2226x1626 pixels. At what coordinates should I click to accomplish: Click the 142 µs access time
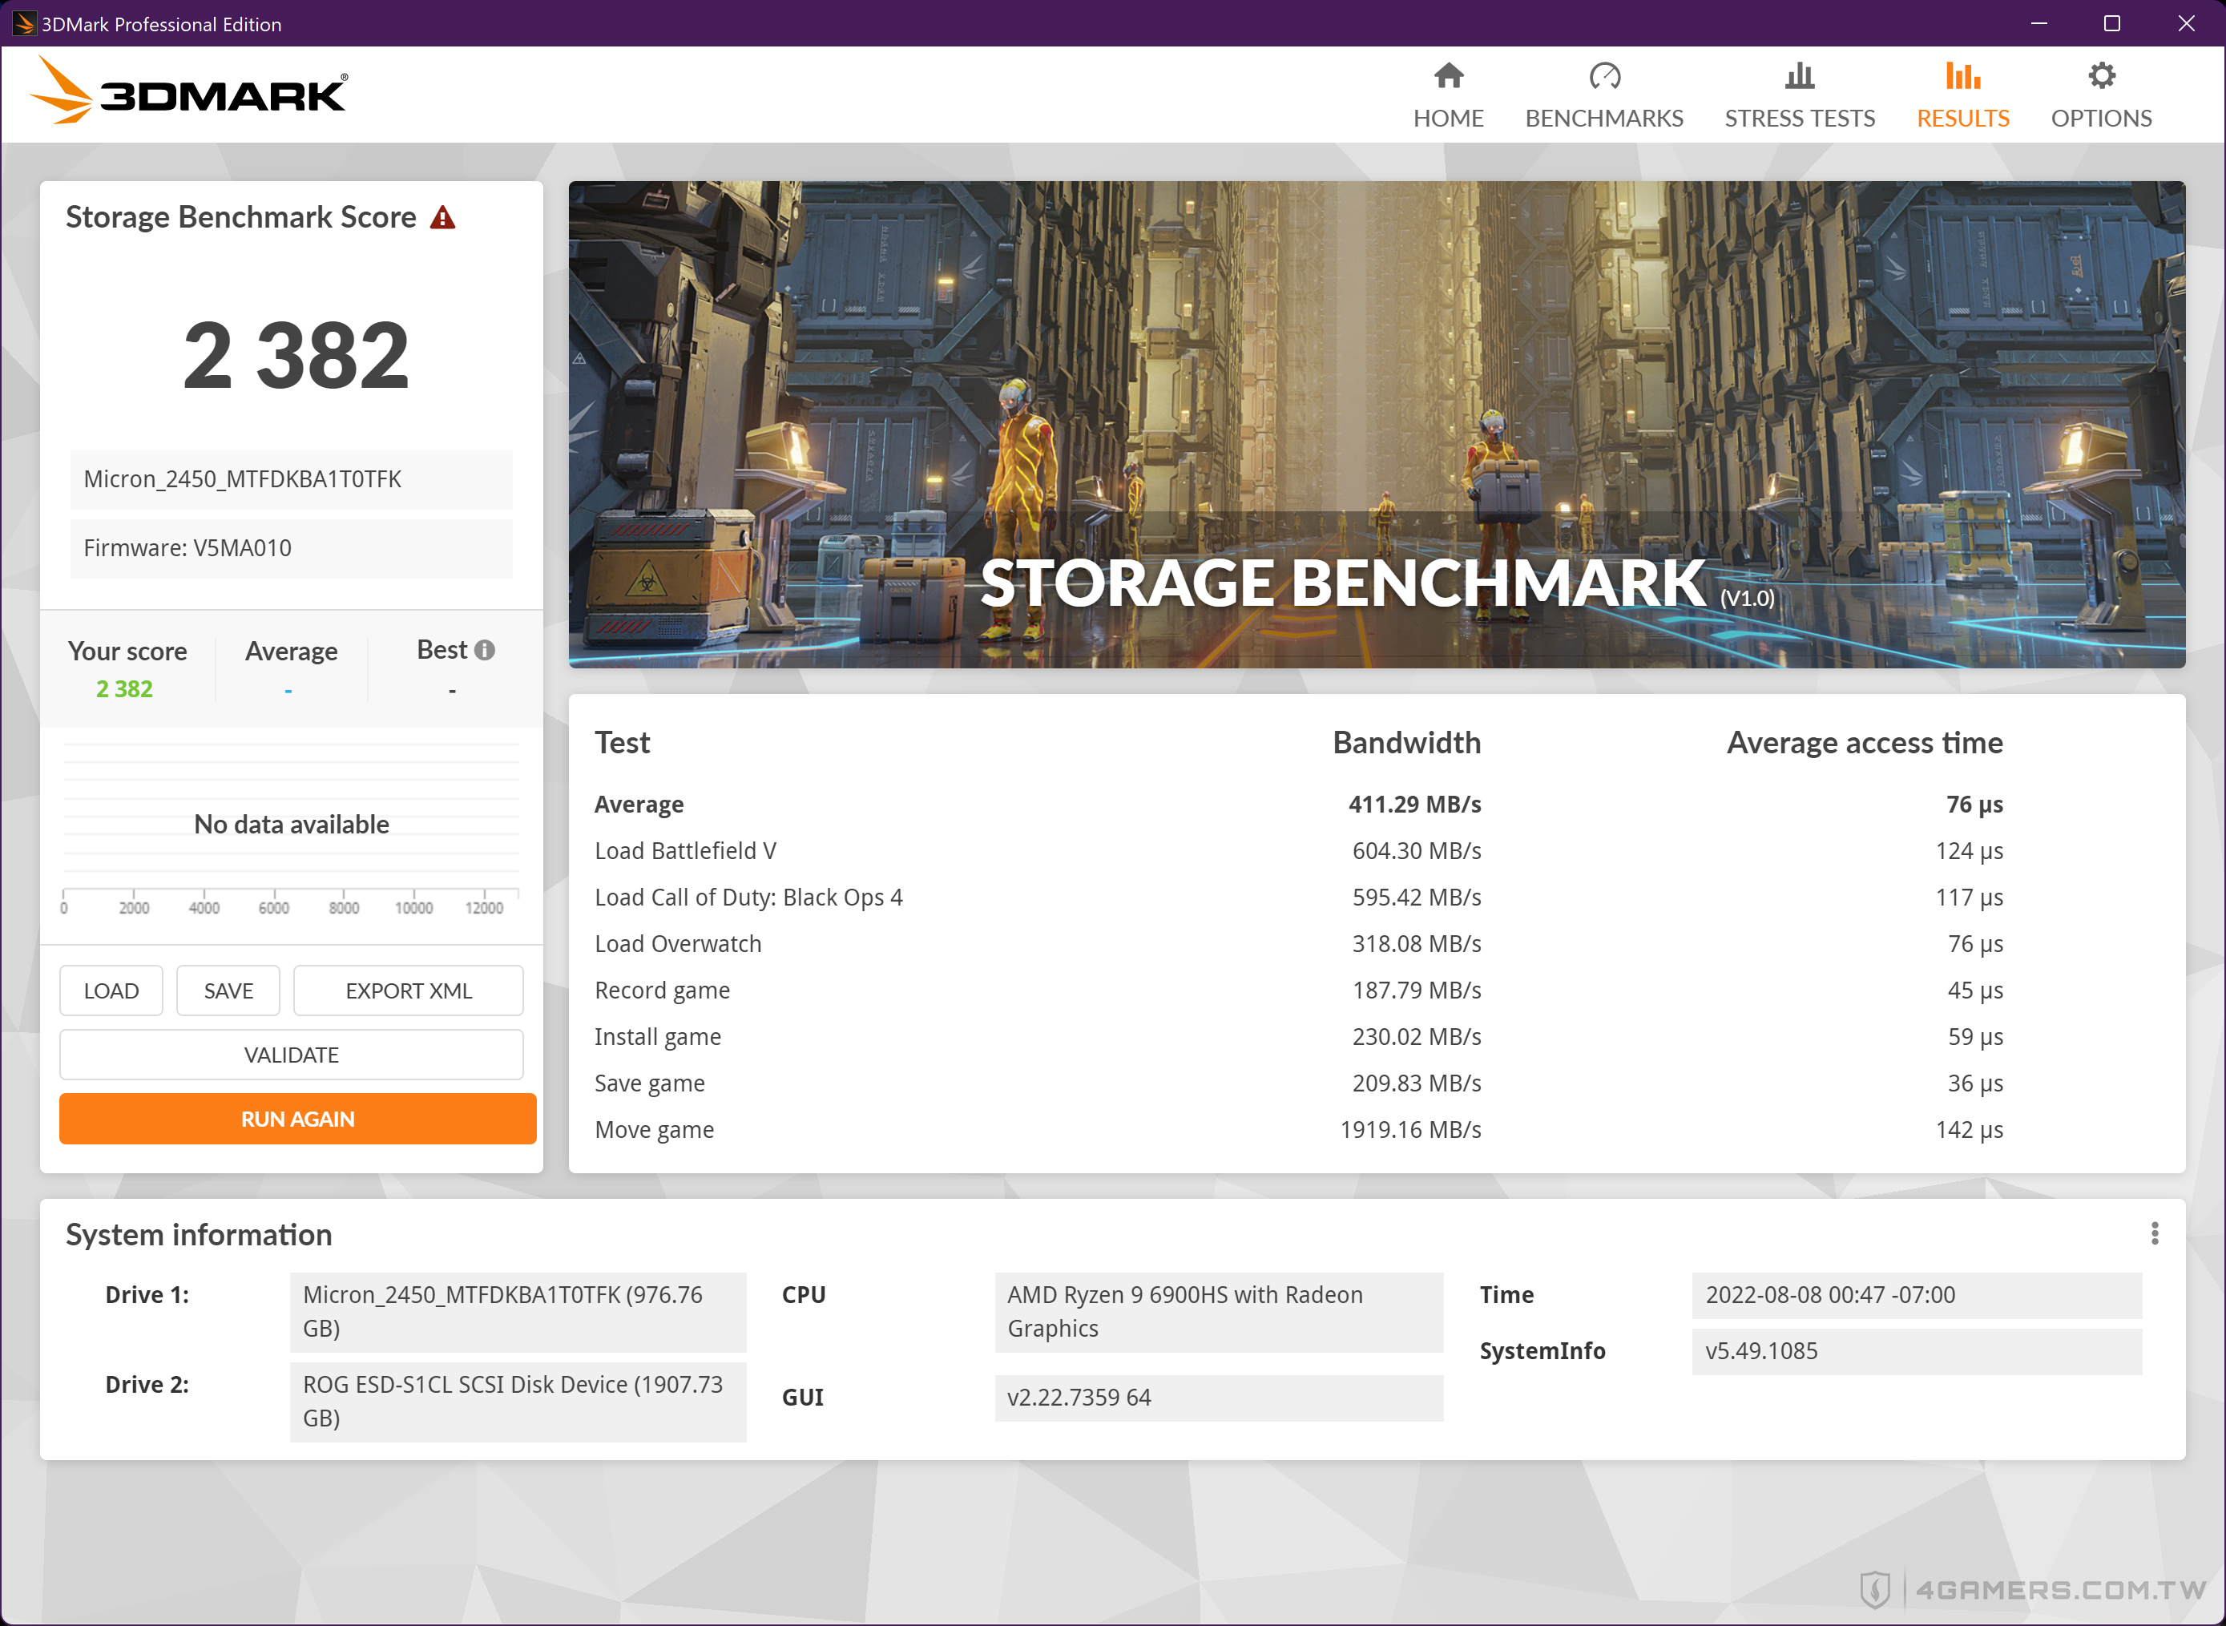pos(1969,1129)
